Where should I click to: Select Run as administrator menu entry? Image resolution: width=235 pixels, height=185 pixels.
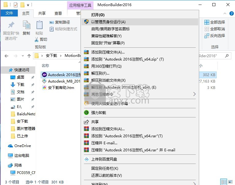tap(108, 22)
